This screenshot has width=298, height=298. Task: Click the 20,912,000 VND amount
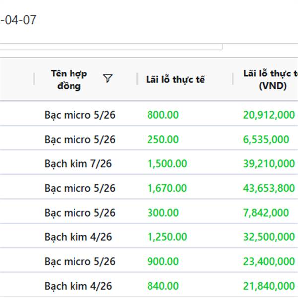point(269,115)
